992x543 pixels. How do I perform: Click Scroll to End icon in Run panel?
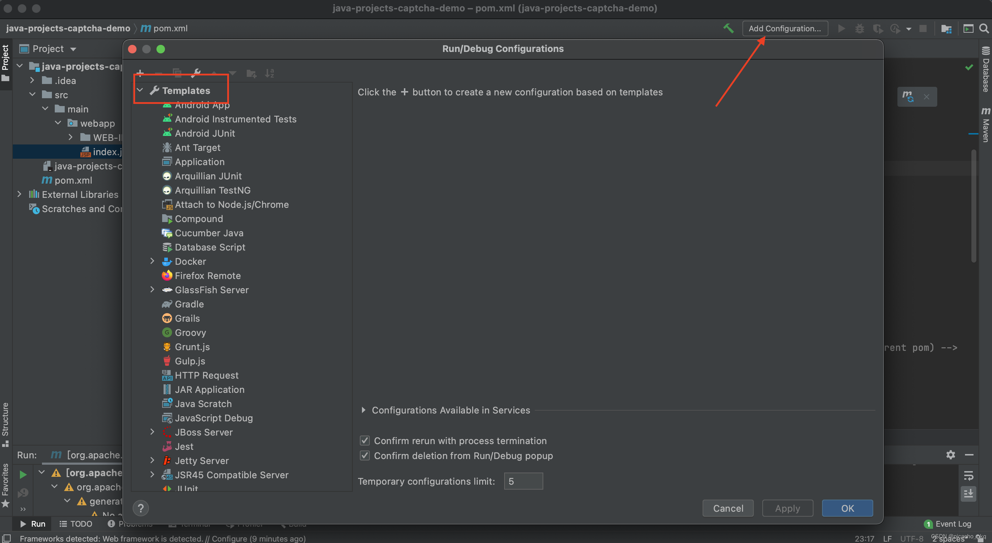point(968,493)
